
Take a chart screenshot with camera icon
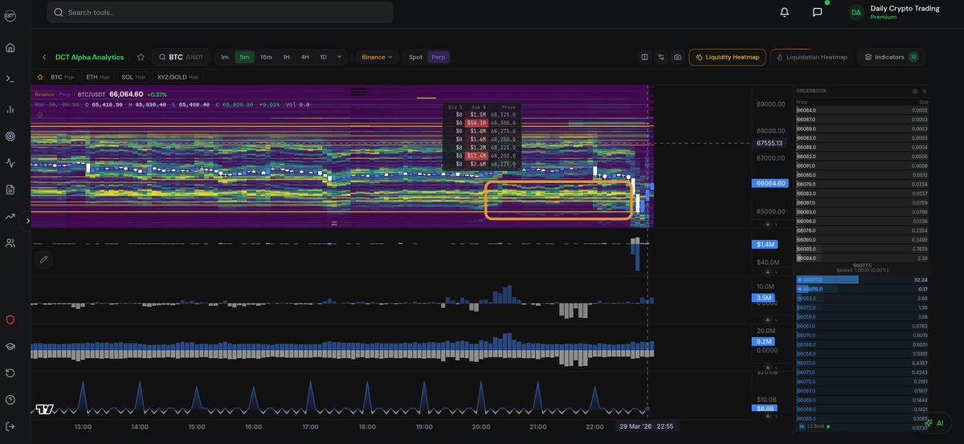pos(678,57)
